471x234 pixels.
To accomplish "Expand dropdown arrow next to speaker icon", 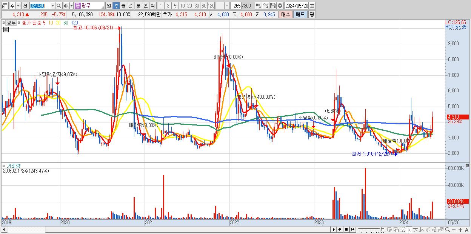I will (x=71, y=6).
